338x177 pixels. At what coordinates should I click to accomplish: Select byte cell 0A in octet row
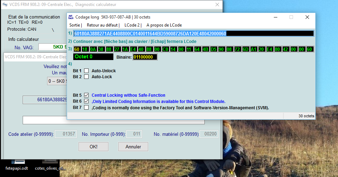pos(92,49)
